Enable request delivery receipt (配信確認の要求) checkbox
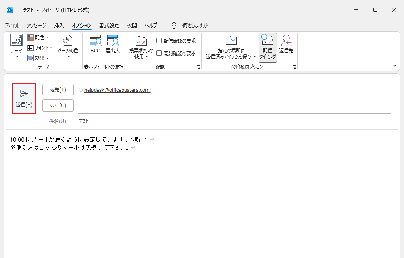The height and width of the screenshot is (258, 404). pos(159,40)
